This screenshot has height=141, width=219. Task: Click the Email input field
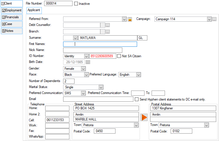[x=98, y=99]
